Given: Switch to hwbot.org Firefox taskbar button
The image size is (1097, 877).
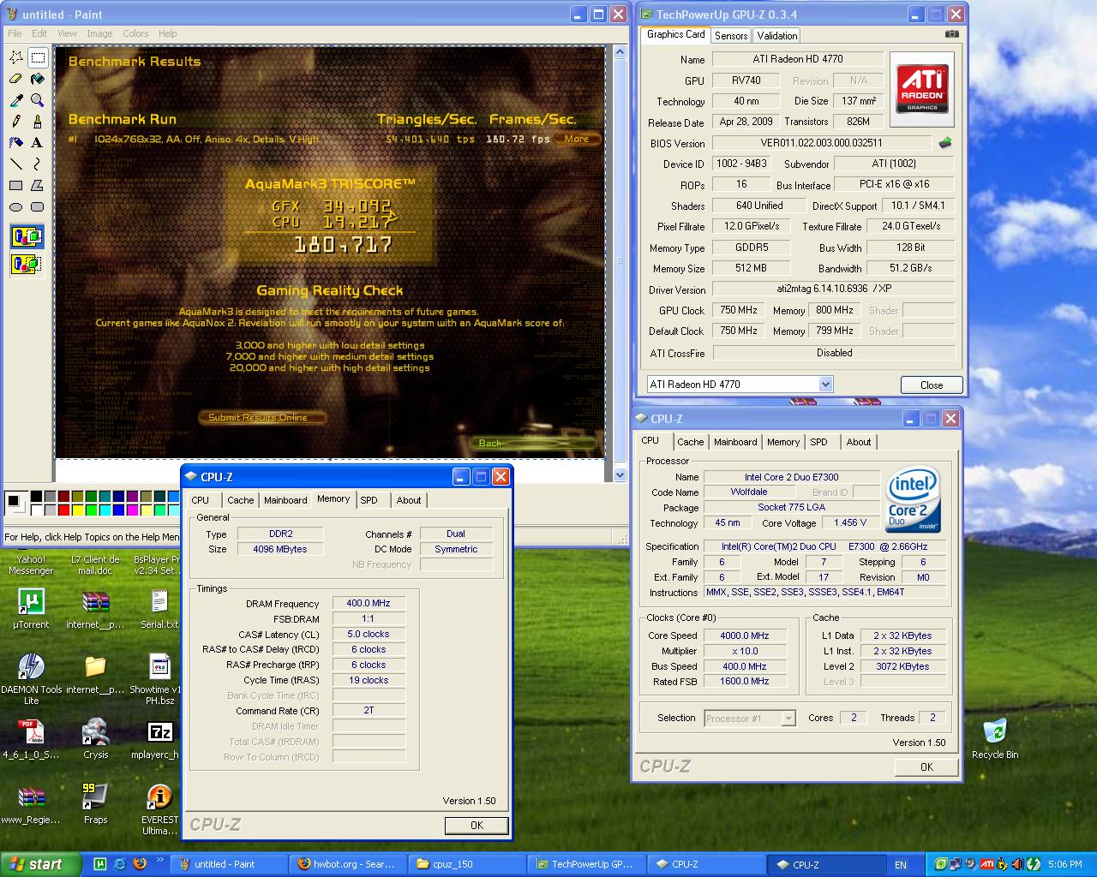Looking at the screenshot, I should click(x=346, y=864).
